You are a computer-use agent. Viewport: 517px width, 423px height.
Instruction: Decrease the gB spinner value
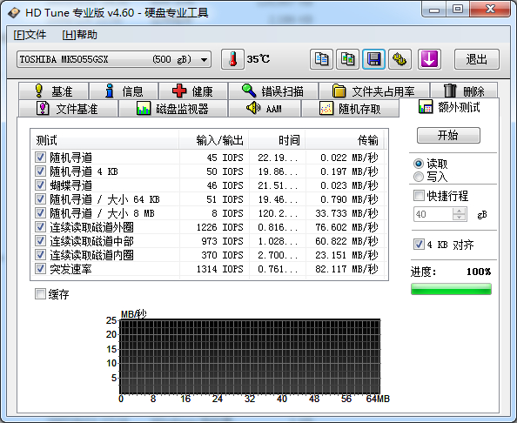(459, 218)
